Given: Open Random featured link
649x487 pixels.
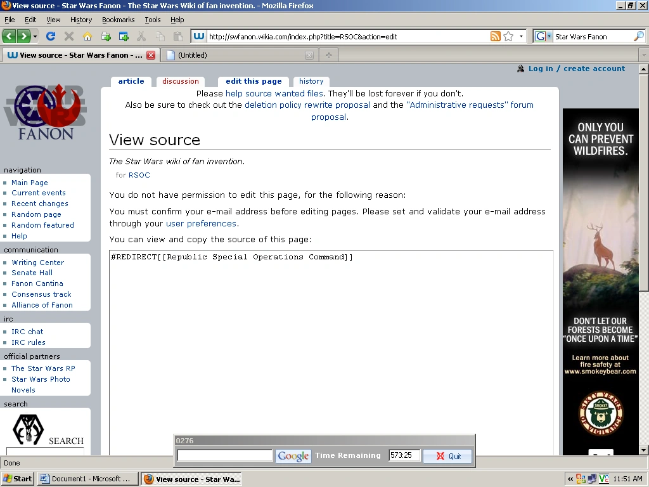Looking at the screenshot, I should point(42,225).
